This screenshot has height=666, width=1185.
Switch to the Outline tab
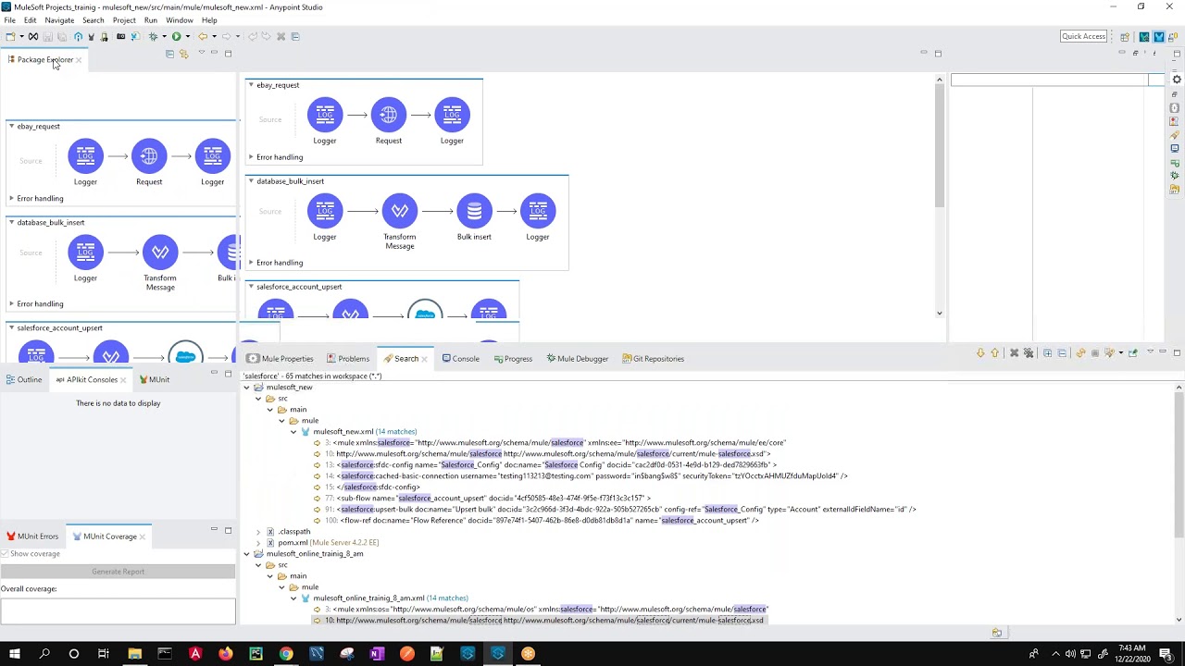[x=23, y=379]
